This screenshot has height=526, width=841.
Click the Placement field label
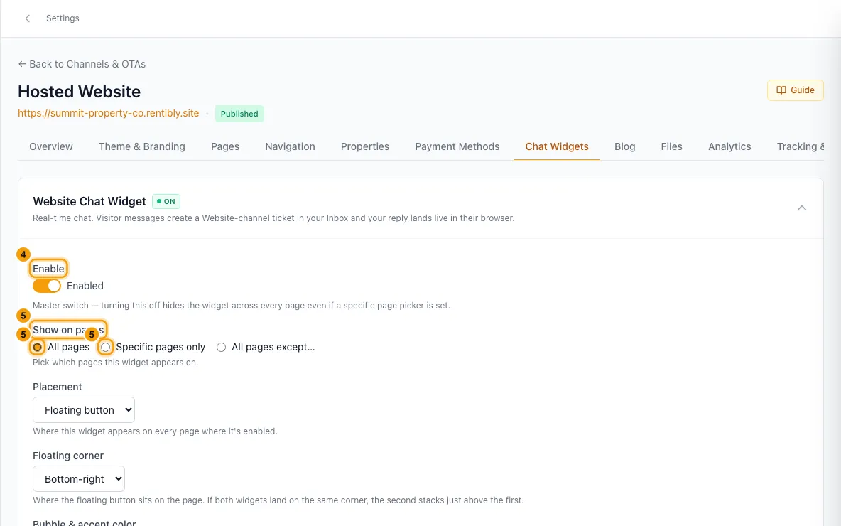pos(58,387)
